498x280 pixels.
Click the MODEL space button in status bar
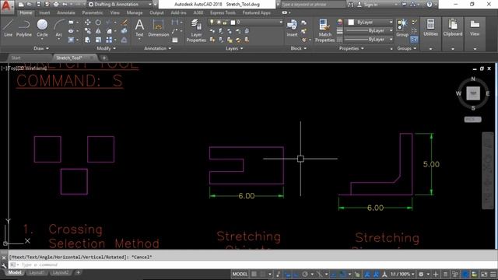240,274
